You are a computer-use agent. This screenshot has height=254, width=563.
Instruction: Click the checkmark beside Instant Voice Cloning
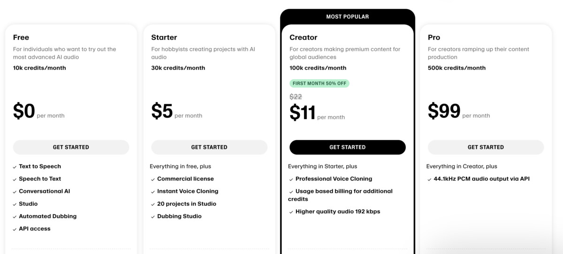(x=153, y=192)
